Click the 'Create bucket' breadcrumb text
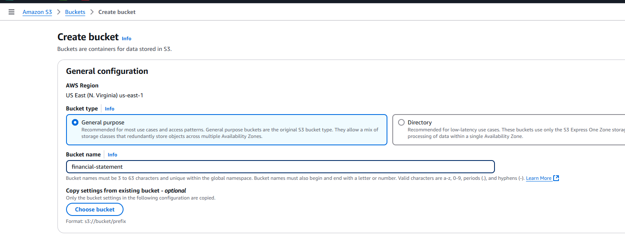Screen dimensions: 625x234 pyautogui.click(x=117, y=12)
